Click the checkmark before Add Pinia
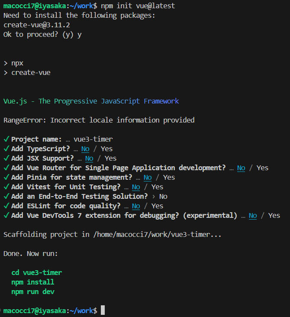 point(6,177)
